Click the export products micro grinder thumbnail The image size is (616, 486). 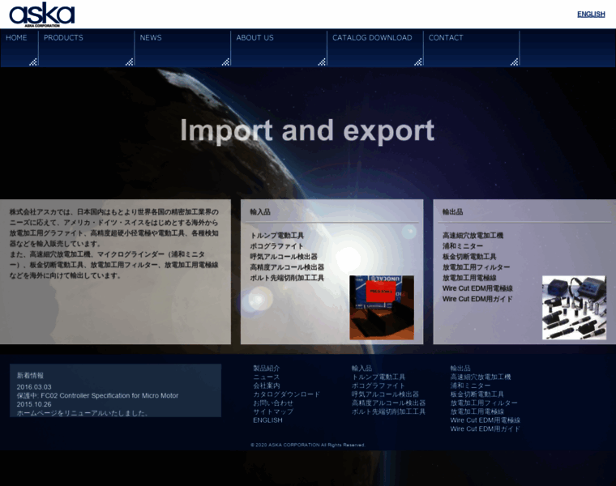(x=574, y=307)
